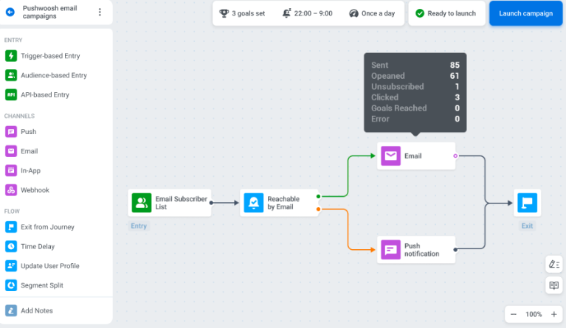The height and width of the screenshot is (328, 566).
Task: Click the Sent 85 statistic in tooltip
Action: click(415, 66)
